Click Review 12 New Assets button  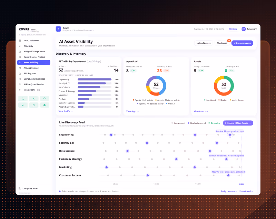(x=238, y=123)
